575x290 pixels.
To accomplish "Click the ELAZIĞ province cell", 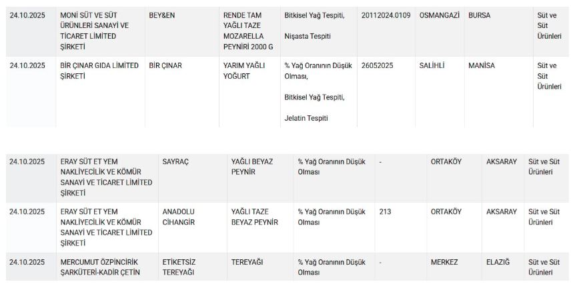I will pyautogui.click(x=498, y=262).
